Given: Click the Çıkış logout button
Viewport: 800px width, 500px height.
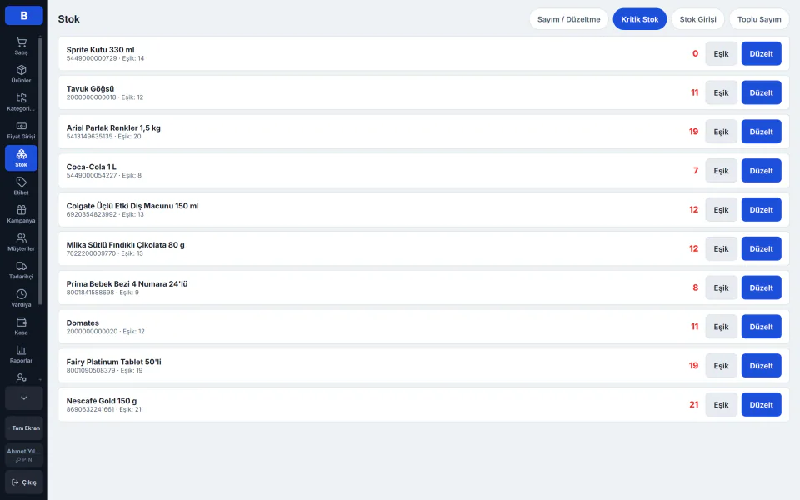Looking at the screenshot, I should tap(24, 482).
